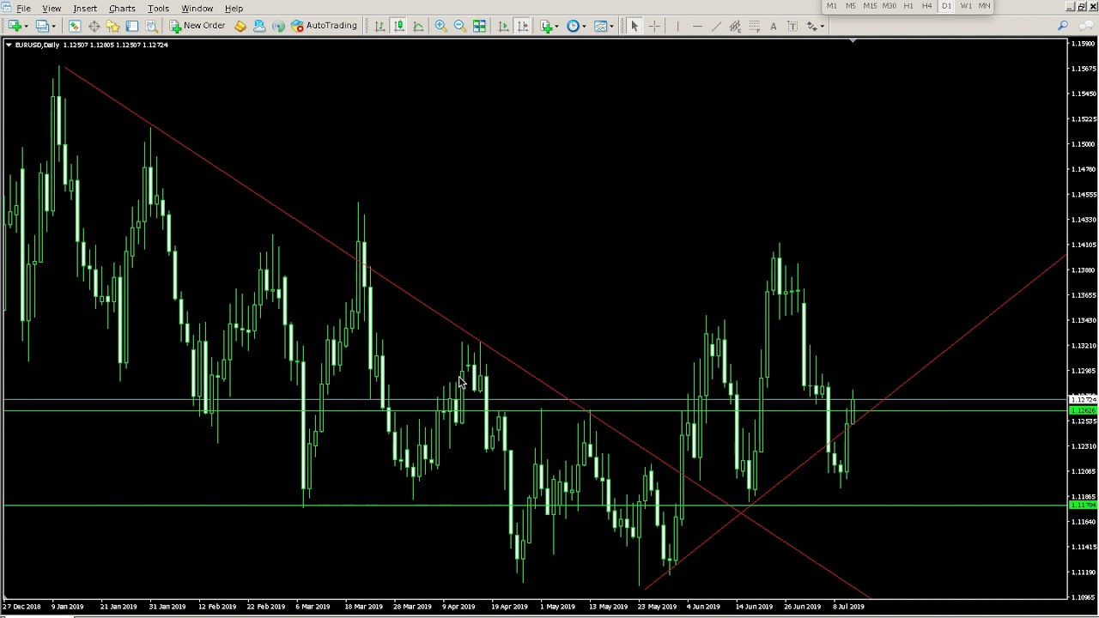Screen dimensions: 1099x618
Task: Switch chart to candlesticks
Action: 399,26
